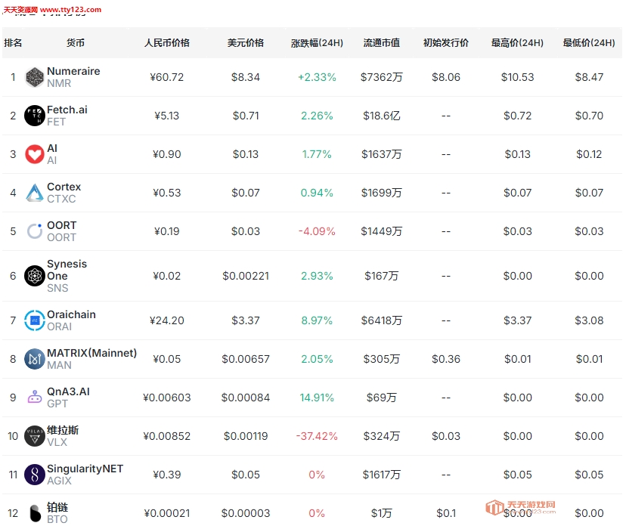Viewport: 629px width, 526px height.
Task: Click the ¥24.20 price cell
Action: (x=167, y=320)
